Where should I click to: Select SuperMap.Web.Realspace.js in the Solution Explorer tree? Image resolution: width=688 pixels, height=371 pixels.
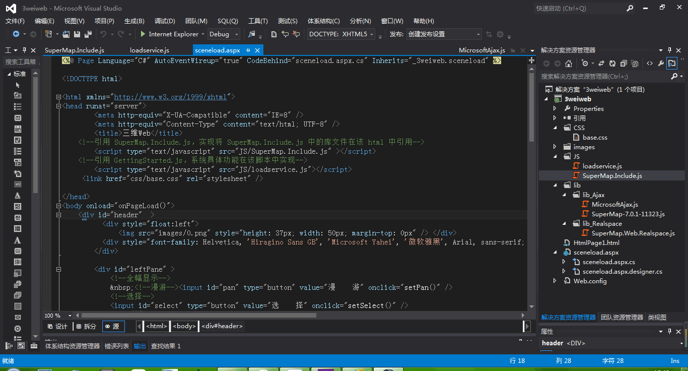click(x=633, y=233)
